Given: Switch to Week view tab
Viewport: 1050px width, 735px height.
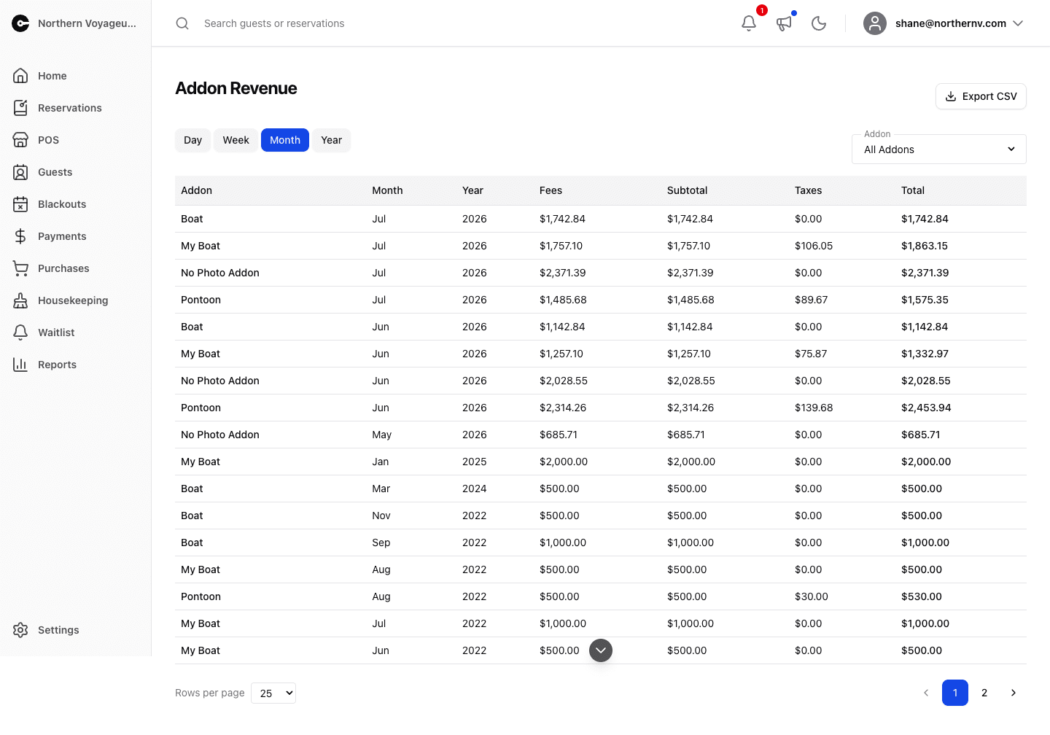Looking at the screenshot, I should tap(236, 140).
